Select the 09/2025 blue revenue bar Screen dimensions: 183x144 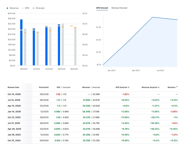21,42
